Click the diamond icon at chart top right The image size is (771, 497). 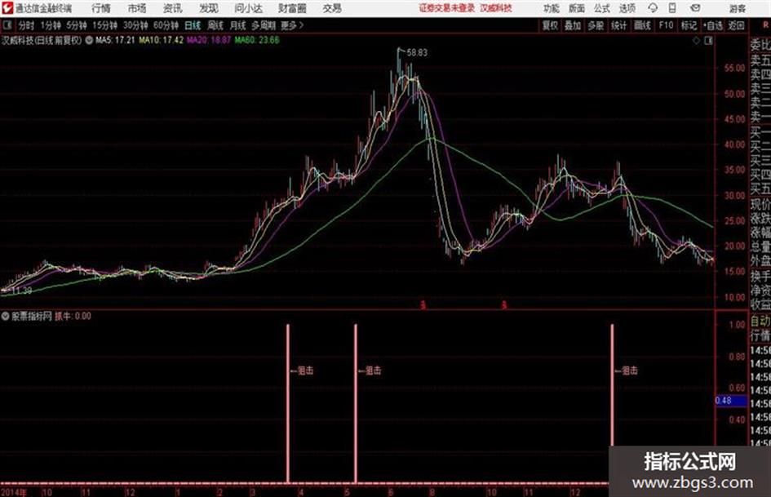pyautogui.click(x=696, y=41)
